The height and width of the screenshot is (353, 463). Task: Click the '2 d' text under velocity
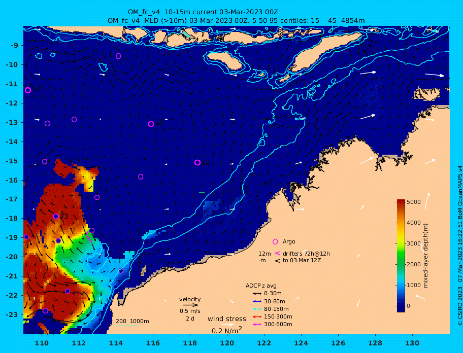pyautogui.click(x=190, y=319)
